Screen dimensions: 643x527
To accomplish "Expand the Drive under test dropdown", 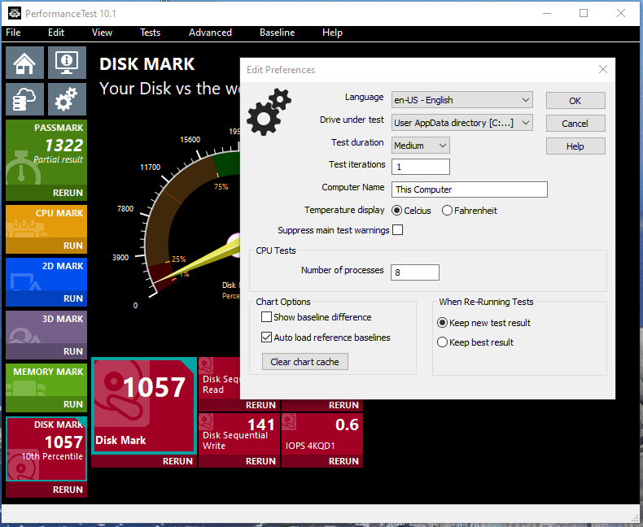I will [461, 123].
